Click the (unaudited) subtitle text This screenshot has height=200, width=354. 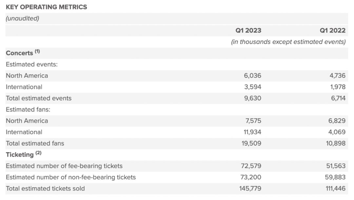point(23,18)
